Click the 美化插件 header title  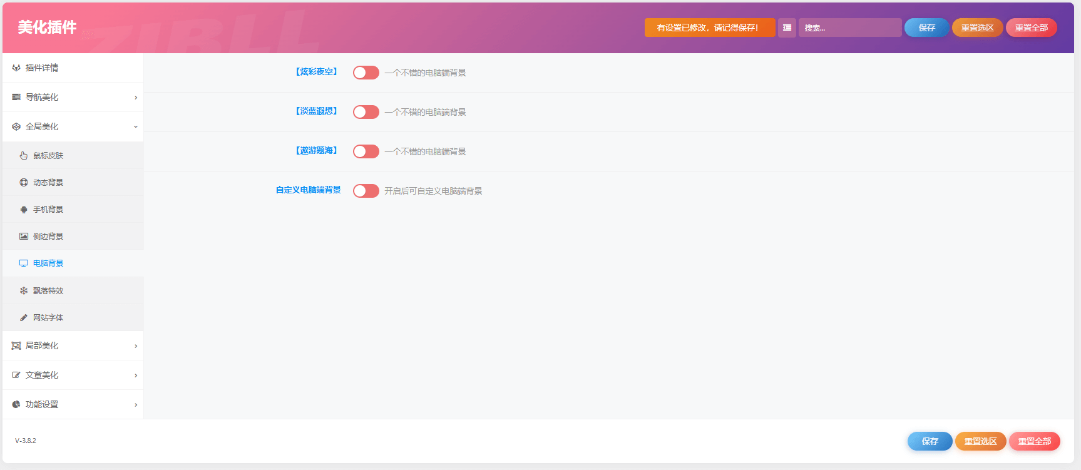[47, 27]
